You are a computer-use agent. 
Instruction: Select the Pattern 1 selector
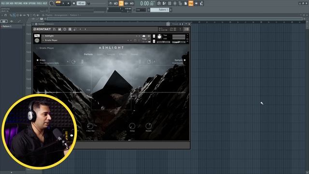(x=160, y=10)
